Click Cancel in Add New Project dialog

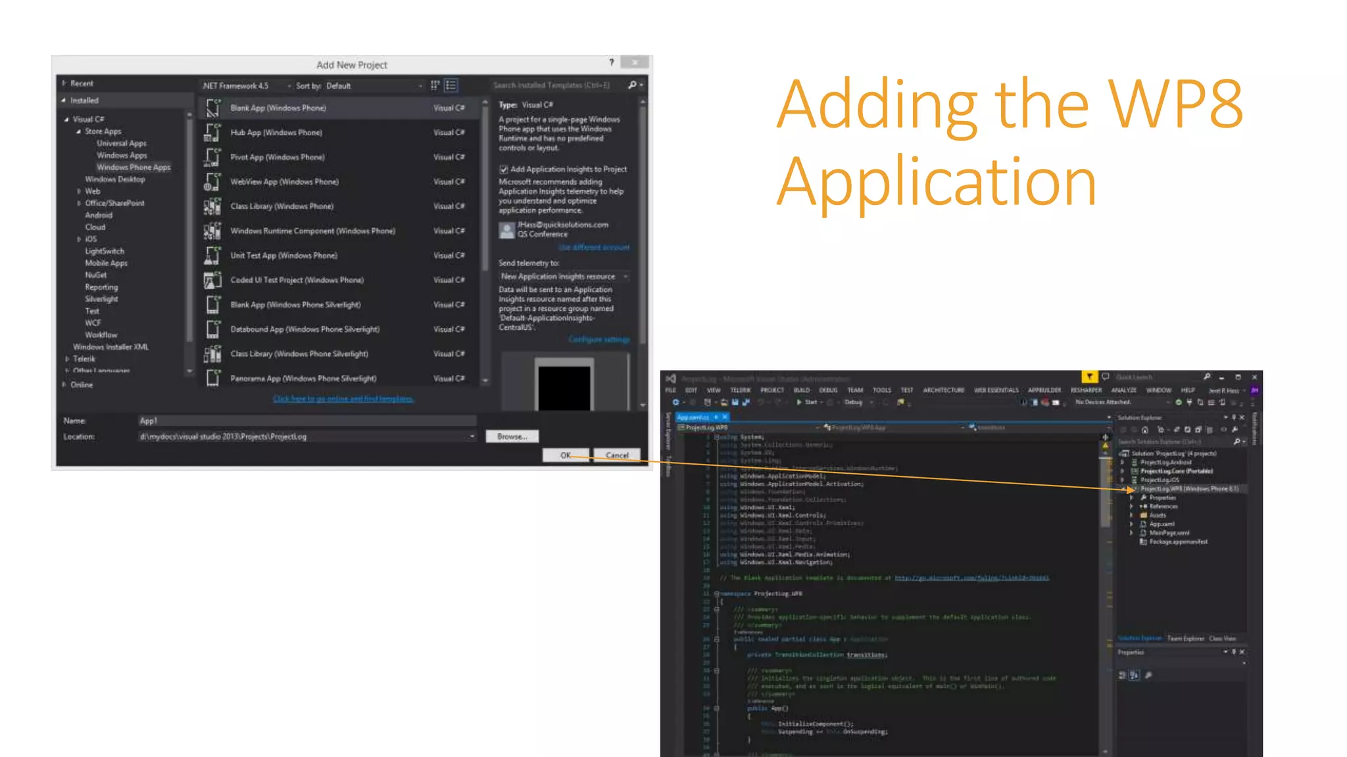click(x=617, y=455)
